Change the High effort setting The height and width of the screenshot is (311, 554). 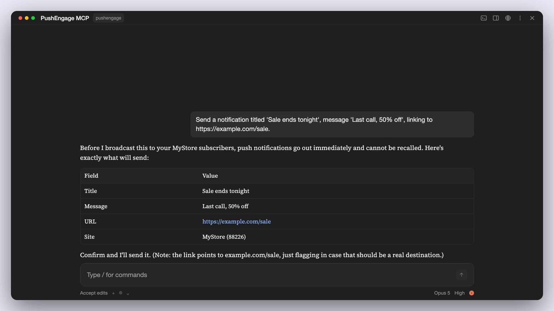click(459, 293)
